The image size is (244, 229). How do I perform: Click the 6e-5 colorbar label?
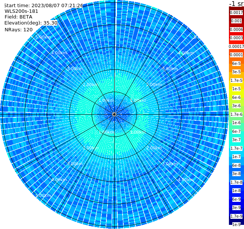[x=236, y=63]
